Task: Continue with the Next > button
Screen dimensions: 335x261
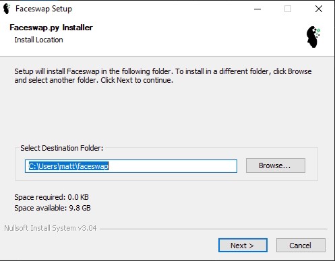Action: click(243, 245)
